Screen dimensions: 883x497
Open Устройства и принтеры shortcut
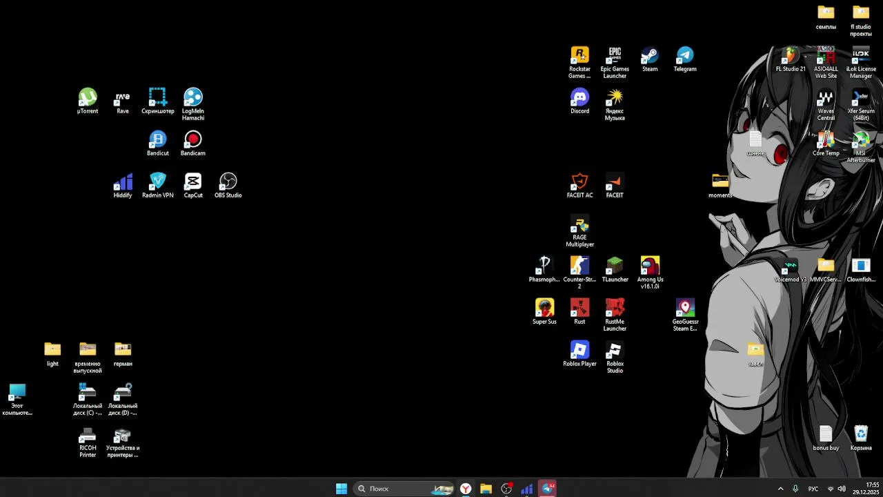coord(123,441)
